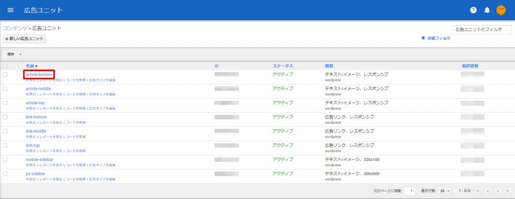Click the page number input field

point(409,190)
